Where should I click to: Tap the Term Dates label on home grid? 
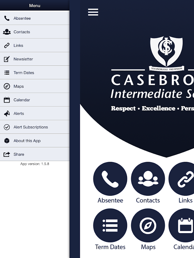point(110,247)
